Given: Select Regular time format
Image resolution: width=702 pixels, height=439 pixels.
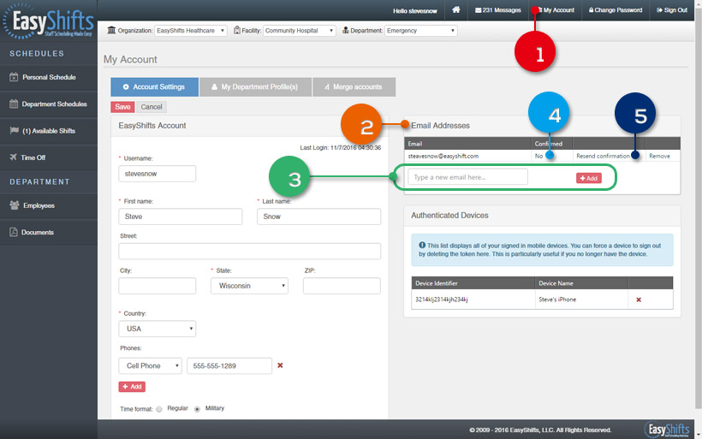Looking at the screenshot, I should point(159,409).
